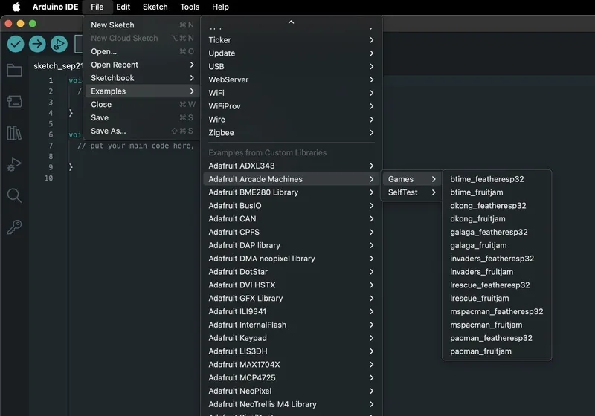Expand Sketchbook submenu
This screenshot has height=416, width=595.
[x=142, y=78]
